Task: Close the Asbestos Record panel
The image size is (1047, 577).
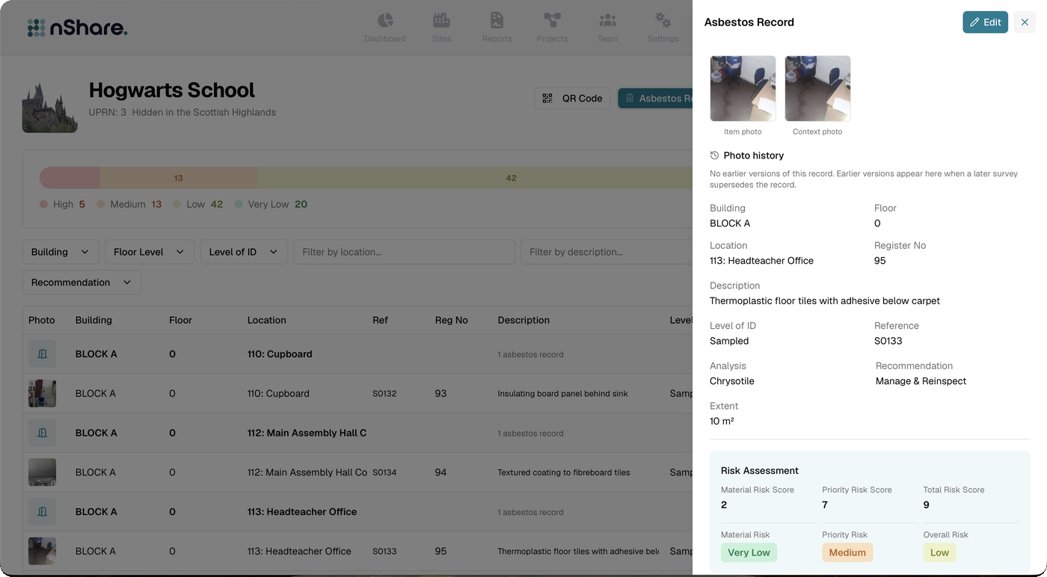Action: coord(1025,22)
